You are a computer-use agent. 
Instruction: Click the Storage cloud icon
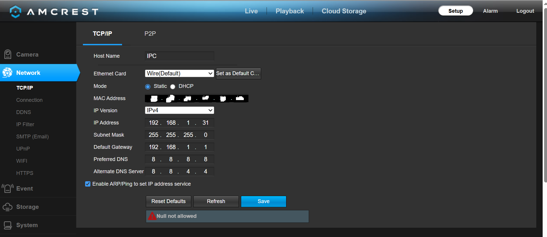click(8, 207)
